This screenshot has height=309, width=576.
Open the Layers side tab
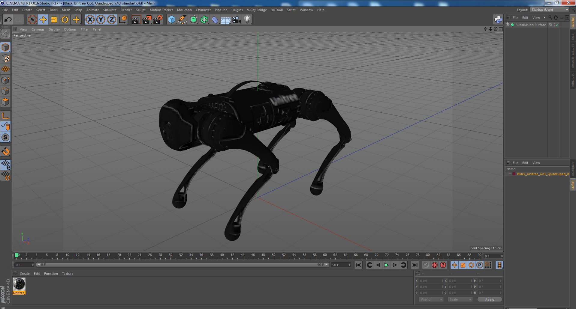pyautogui.click(x=573, y=185)
